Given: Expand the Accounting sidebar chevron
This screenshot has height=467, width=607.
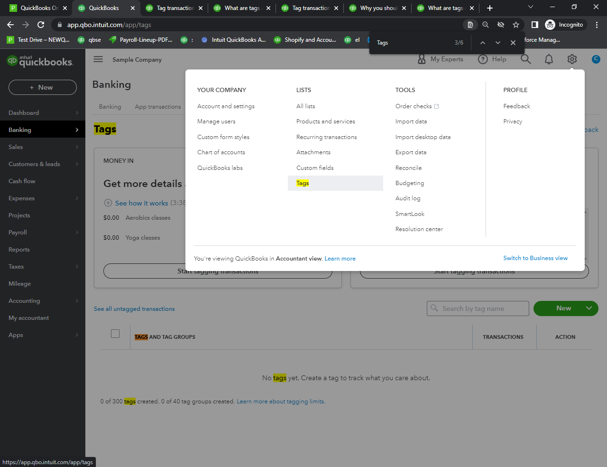Looking at the screenshot, I should [x=77, y=301].
